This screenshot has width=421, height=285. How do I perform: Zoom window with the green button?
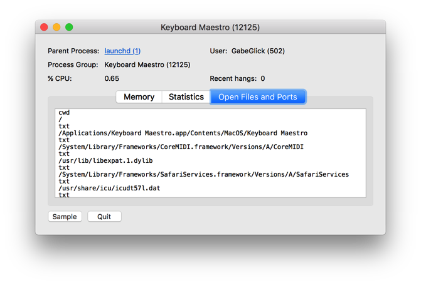pyautogui.click(x=69, y=27)
